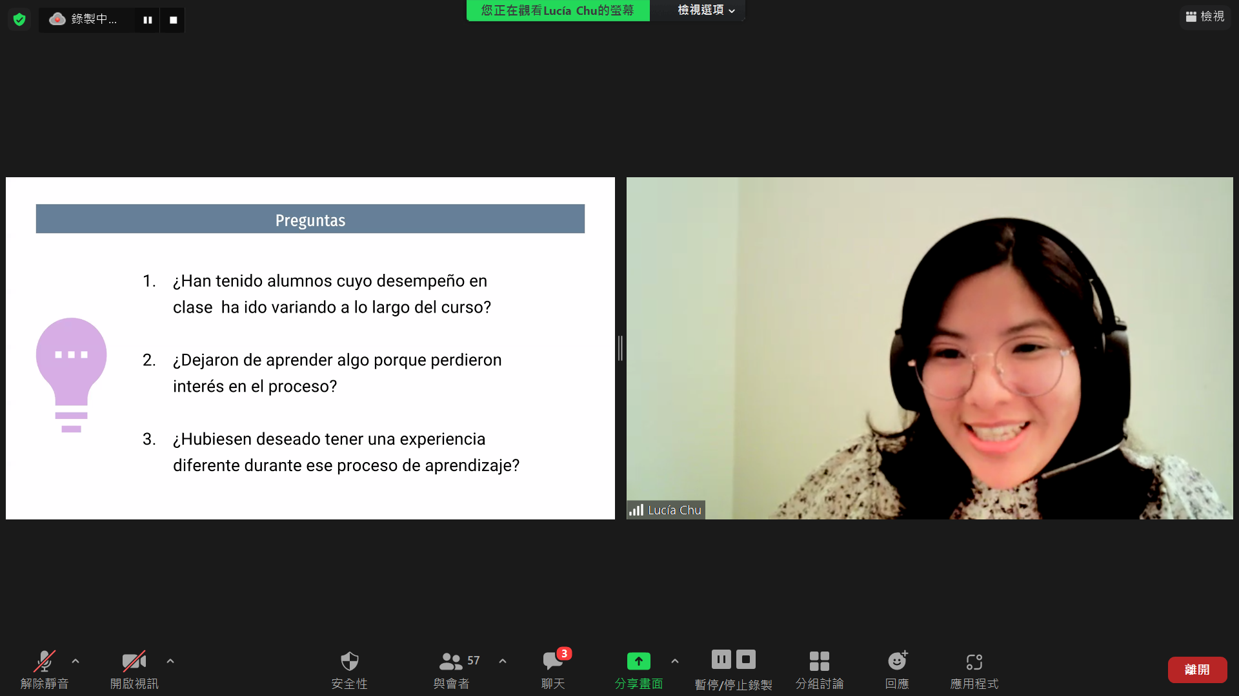The height and width of the screenshot is (696, 1239).
Task: Click the divider handle between slide and video
Action: coord(620,348)
